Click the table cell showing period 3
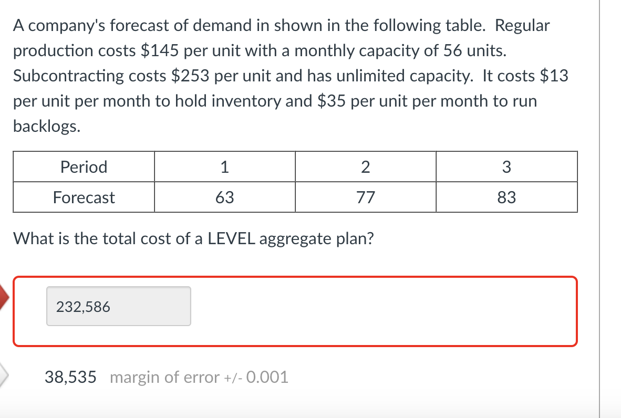 click(506, 166)
